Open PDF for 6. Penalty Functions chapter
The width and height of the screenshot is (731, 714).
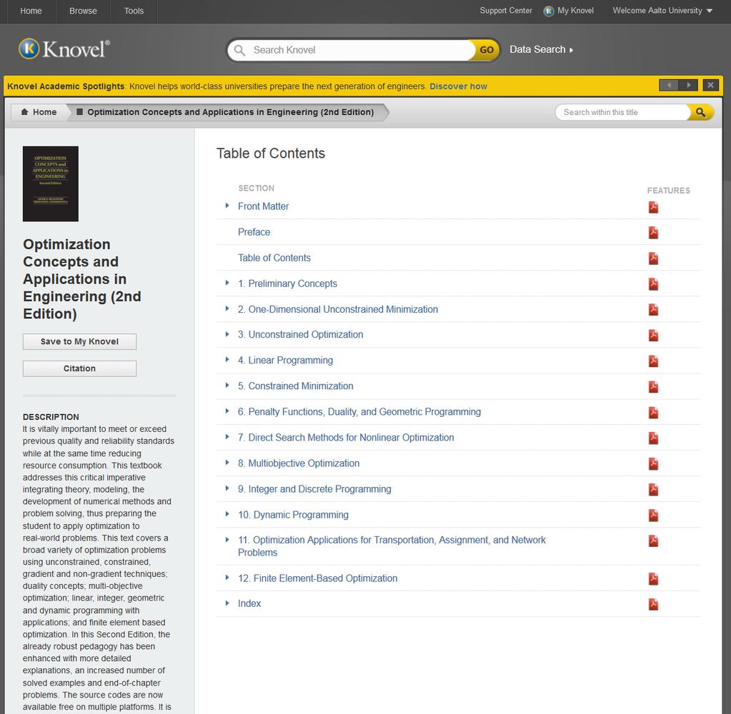pos(653,412)
